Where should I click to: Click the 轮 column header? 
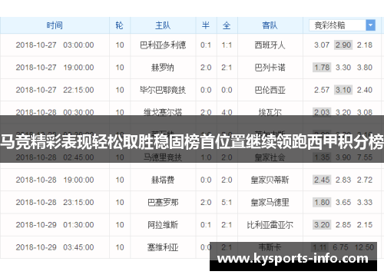120,25
